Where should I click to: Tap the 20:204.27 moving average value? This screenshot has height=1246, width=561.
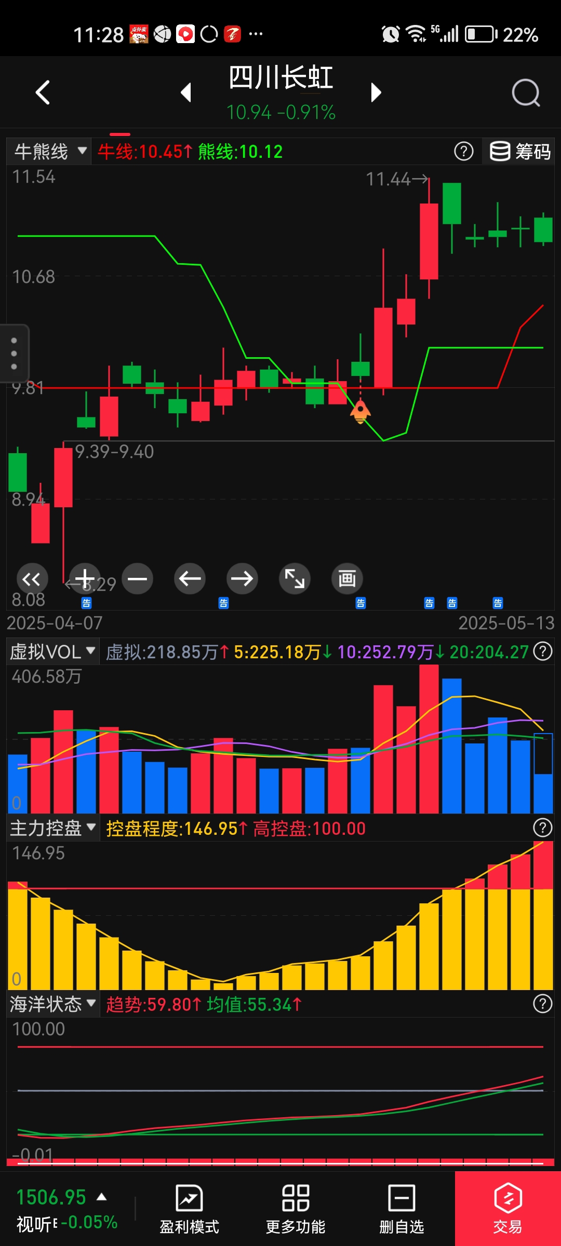pos(489,652)
